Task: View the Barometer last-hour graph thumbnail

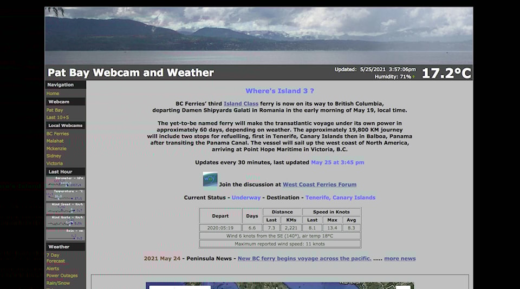Action: 66,182
